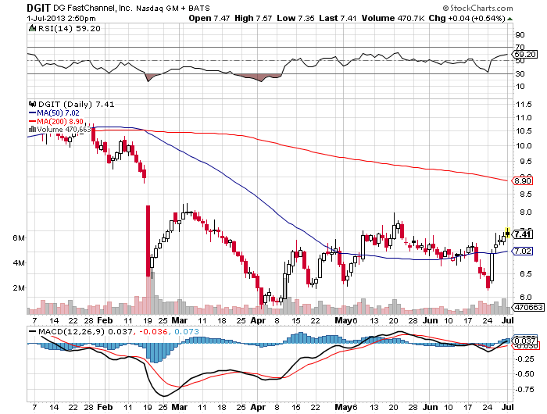Screen dimensions: 547x414
Task: Click the MA(50) 7.02 legend text
Action: point(58,113)
